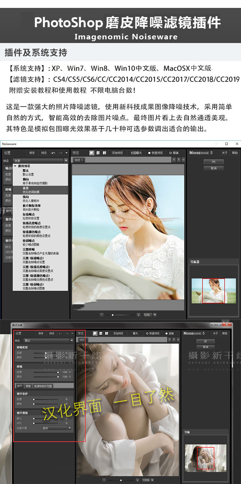Choose 较强颜色噪点 preset from list
The width and height of the screenshot is (241, 484).
pyautogui.click(x=40, y=234)
